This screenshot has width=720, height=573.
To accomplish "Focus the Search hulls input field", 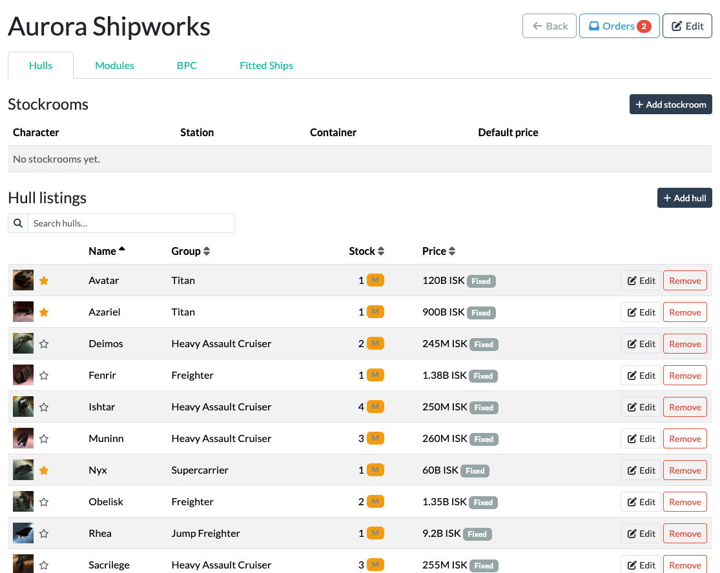I will click(131, 223).
